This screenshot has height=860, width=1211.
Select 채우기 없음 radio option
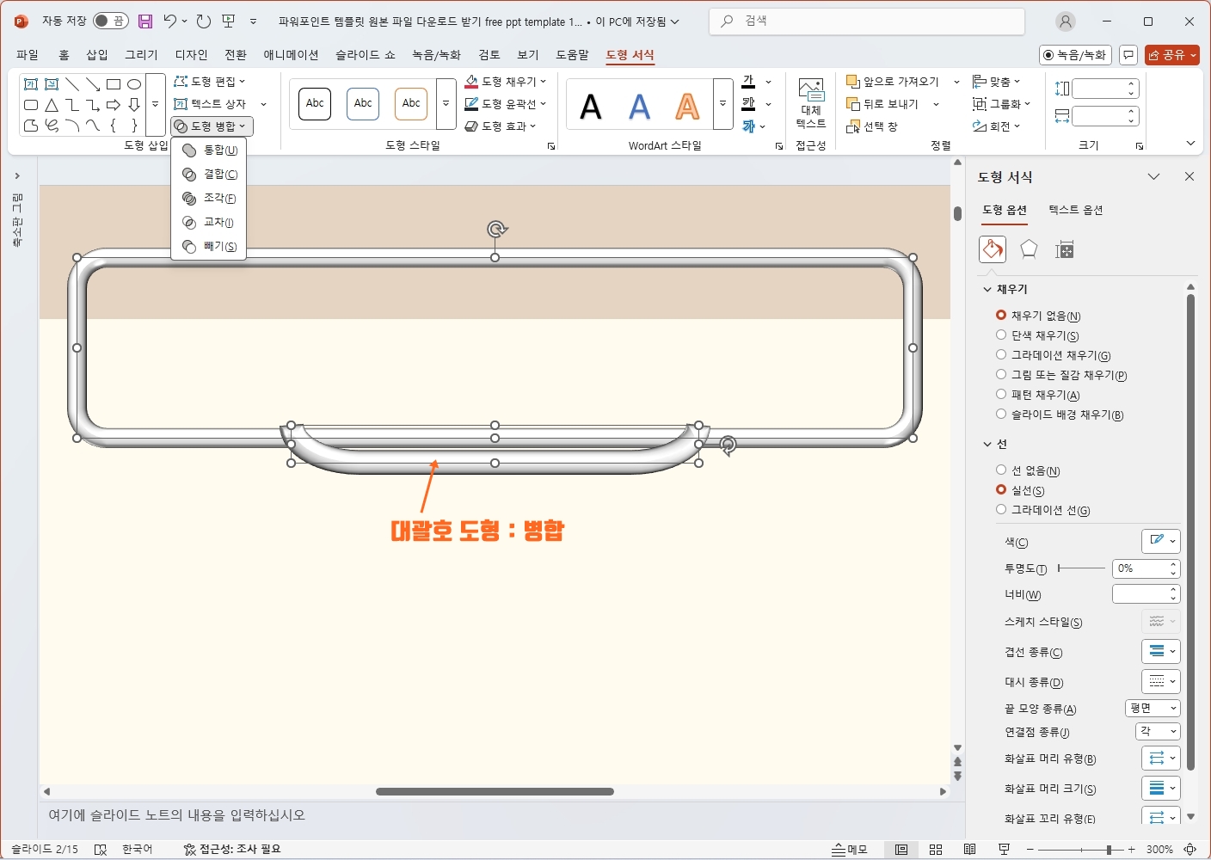click(x=1038, y=316)
